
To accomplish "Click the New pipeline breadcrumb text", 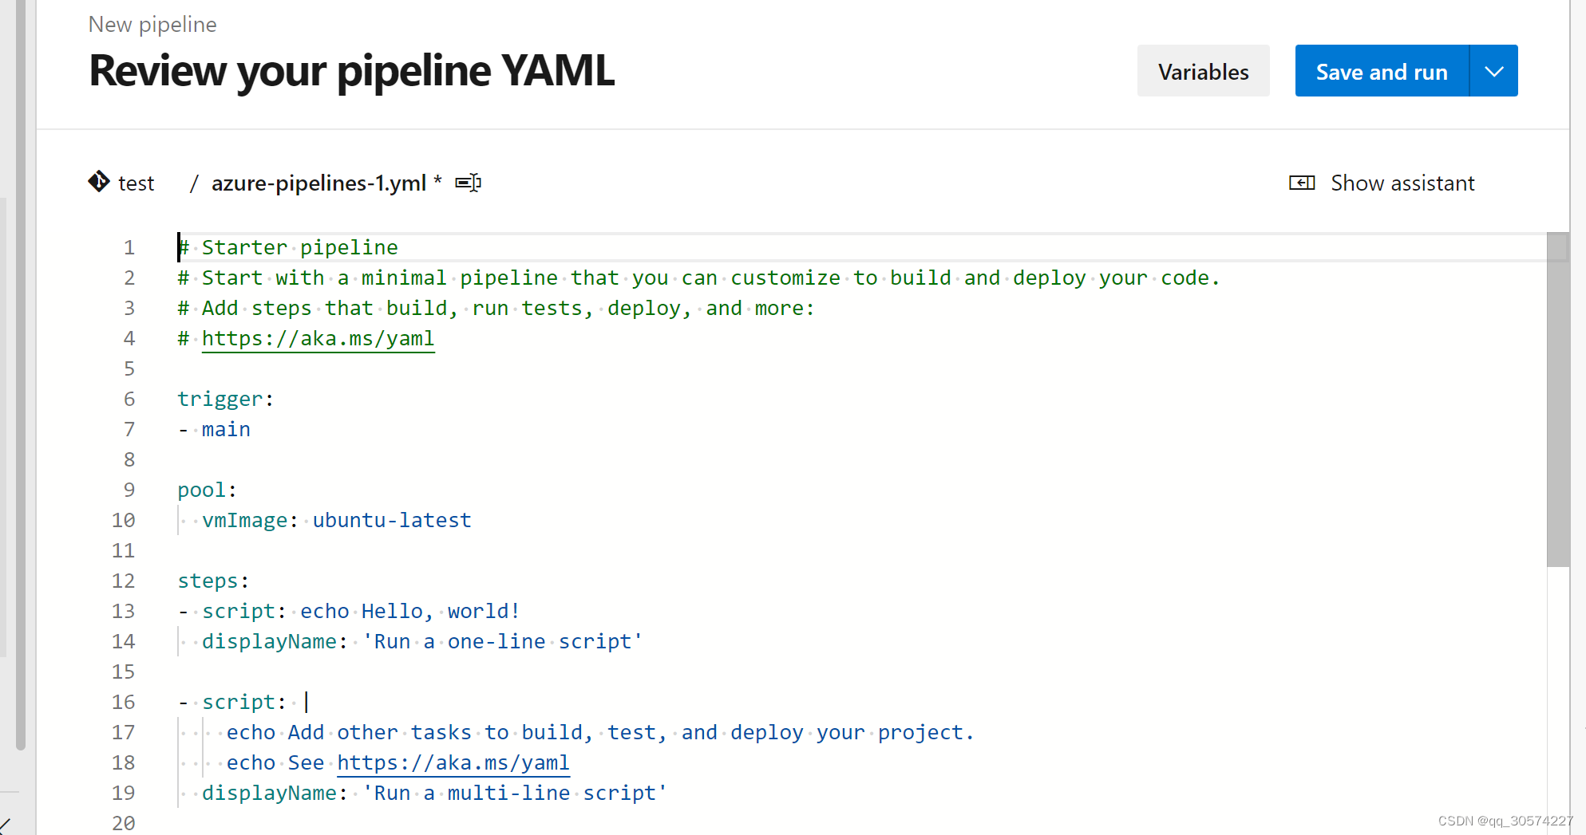I will tap(152, 25).
